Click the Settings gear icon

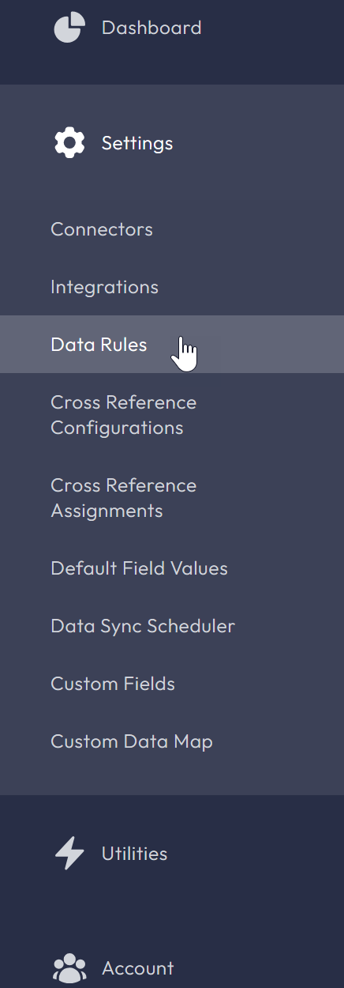point(69,143)
